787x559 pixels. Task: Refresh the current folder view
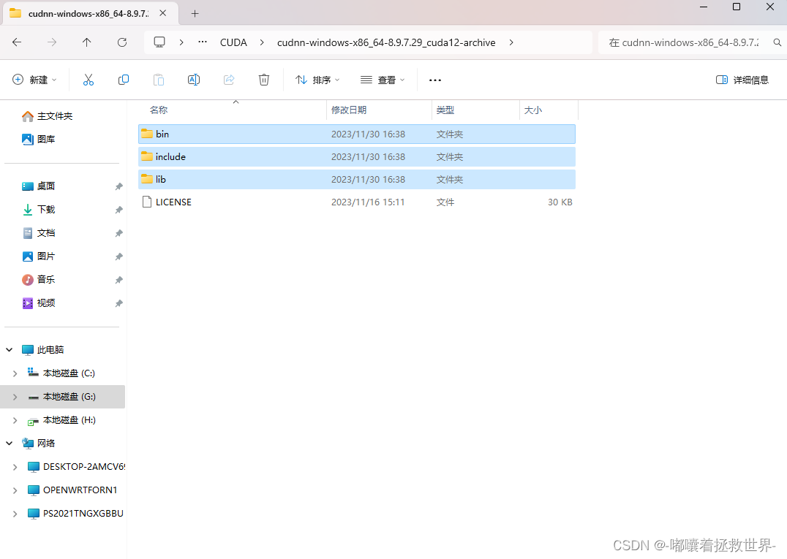point(121,42)
